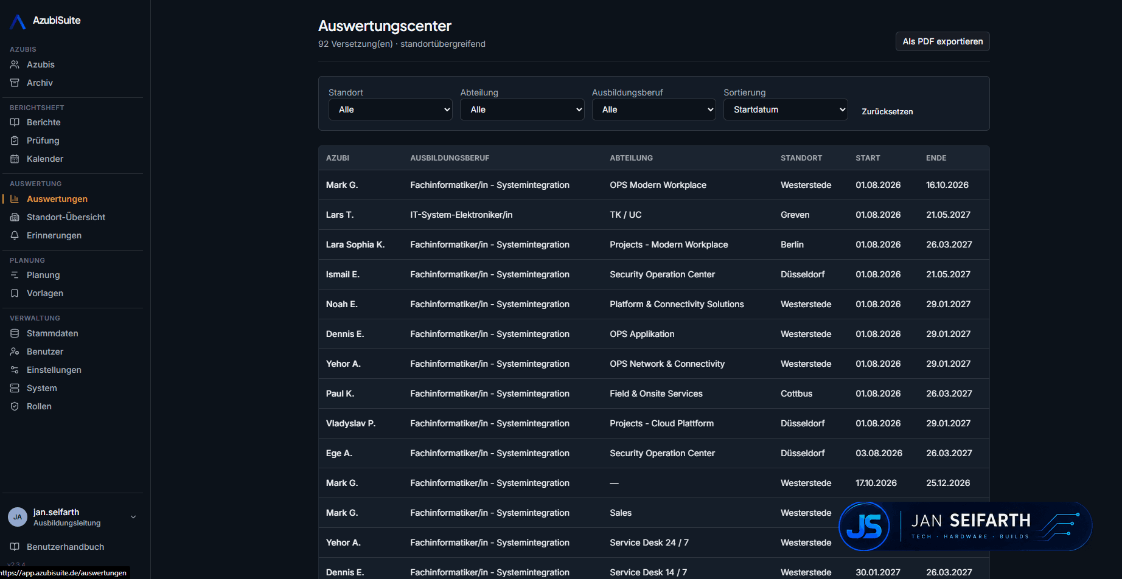Click Vladyslav P. in the table

point(350,423)
